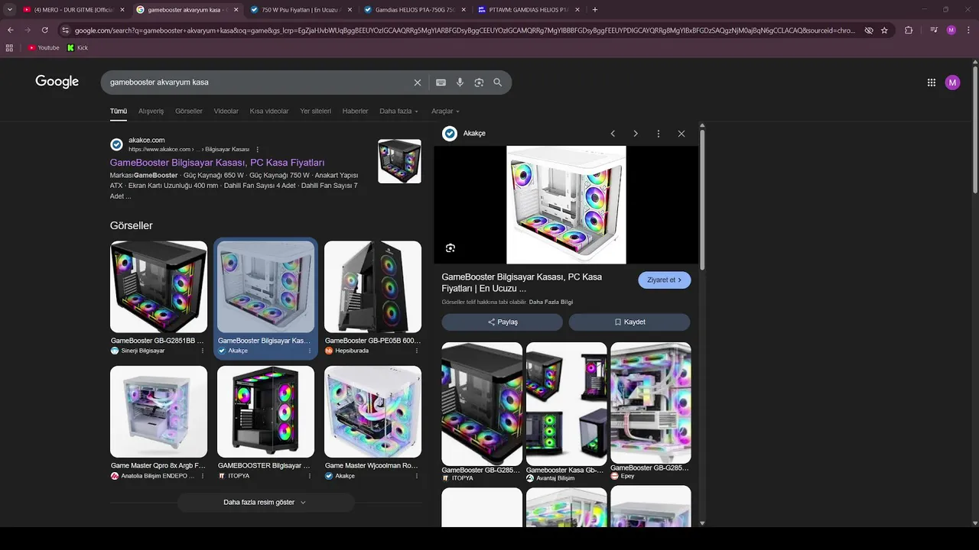Open the Chrome profile avatar in toolbar
The image size is (979, 550).
point(951,30)
